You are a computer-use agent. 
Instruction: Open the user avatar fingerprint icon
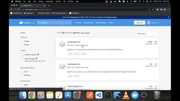coord(149,23)
